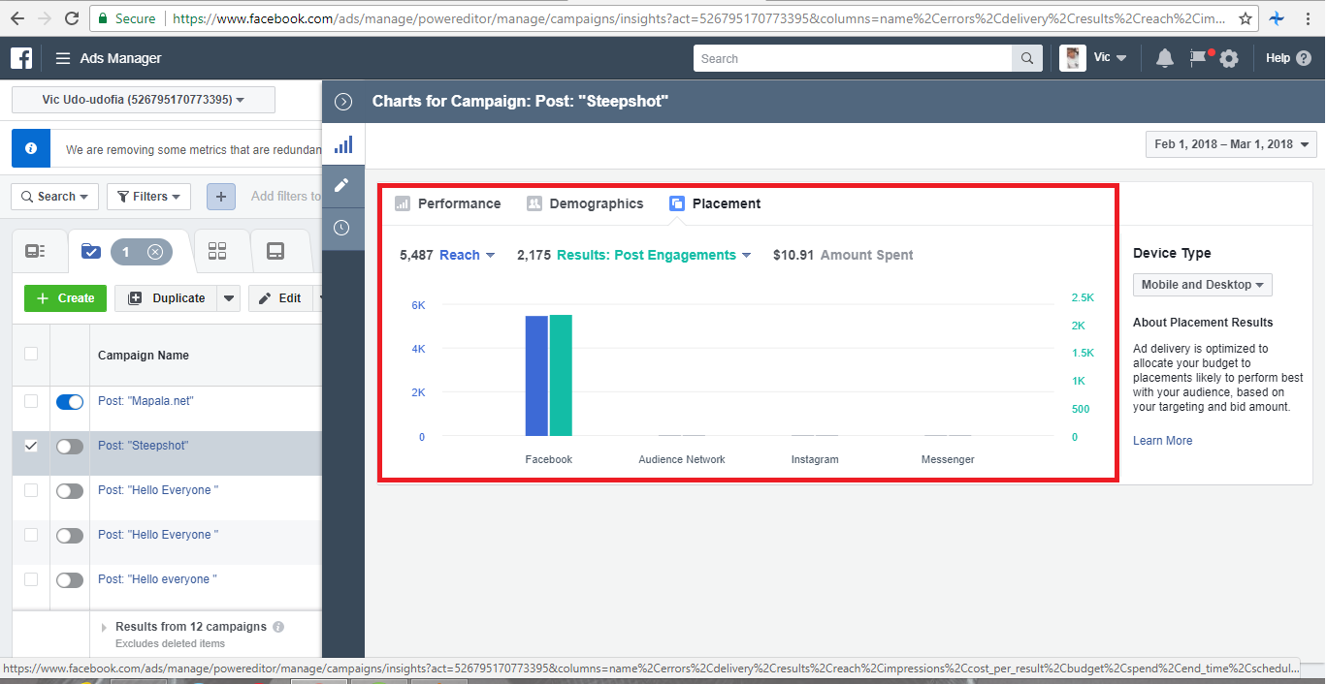Select the Campaigns folder tab icon
This screenshot has height=684, width=1327.
[x=90, y=252]
